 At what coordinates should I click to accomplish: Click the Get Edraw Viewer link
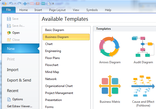click(20, 106)
